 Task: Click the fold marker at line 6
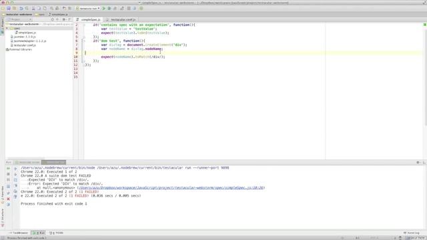[x=84, y=41]
